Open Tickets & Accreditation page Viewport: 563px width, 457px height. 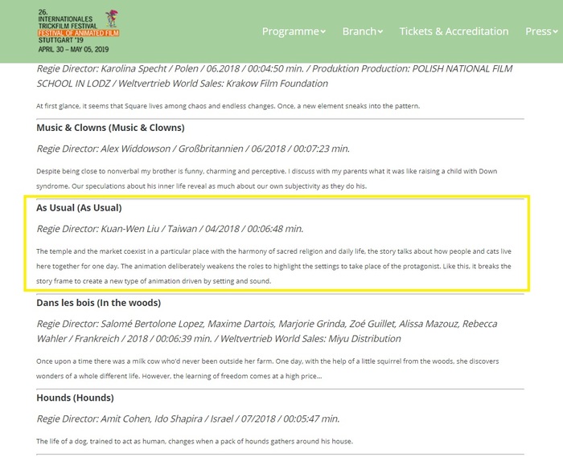pos(454,31)
